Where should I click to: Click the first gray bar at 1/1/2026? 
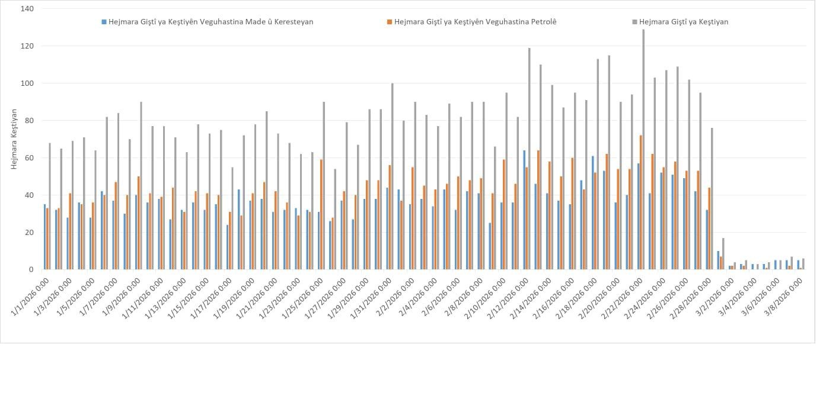coord(50,206)
